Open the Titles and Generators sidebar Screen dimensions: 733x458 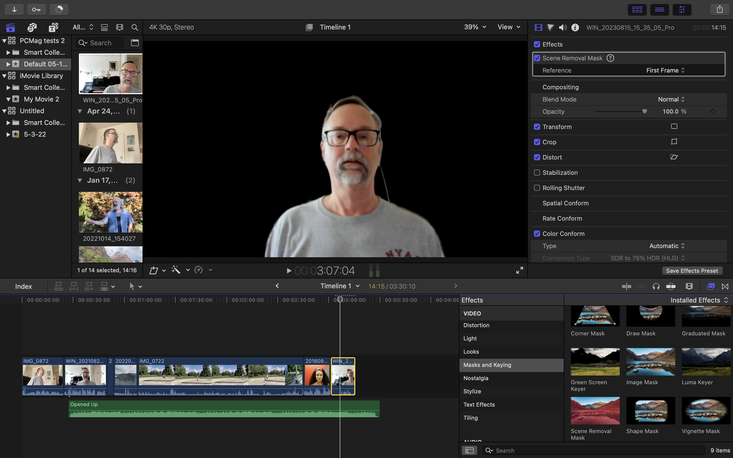click(x=53, y=27)
